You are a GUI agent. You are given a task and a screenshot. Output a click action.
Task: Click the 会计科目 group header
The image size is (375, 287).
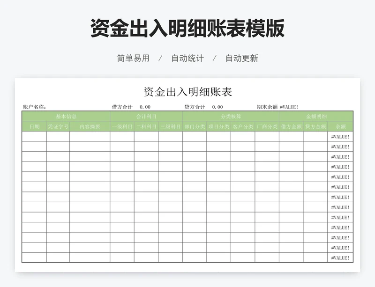pyautogui.click(x=146, y=117)
